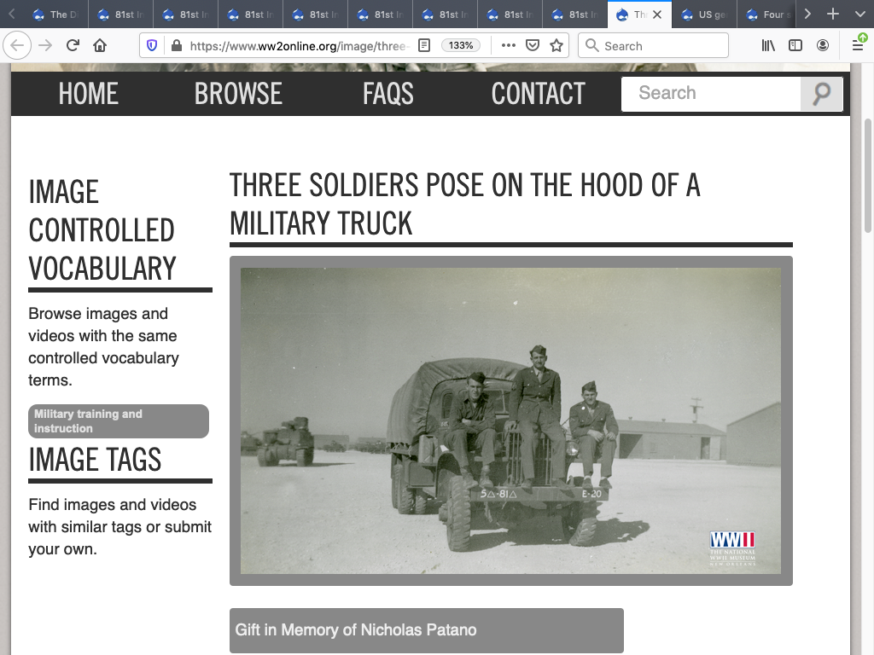Open the Firefox library icon
The width and height of the screenshot is (874, 655).
pos(768,46)
